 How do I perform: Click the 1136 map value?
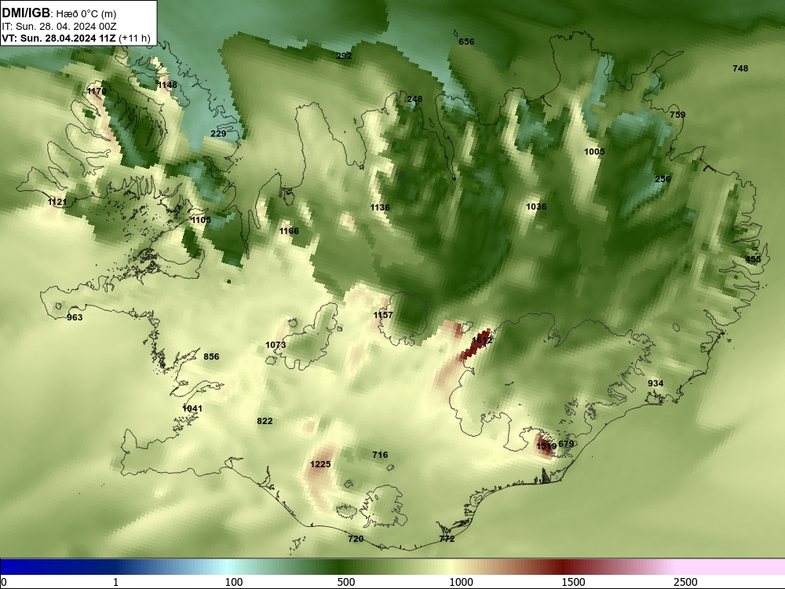click(x=380, y=207)
